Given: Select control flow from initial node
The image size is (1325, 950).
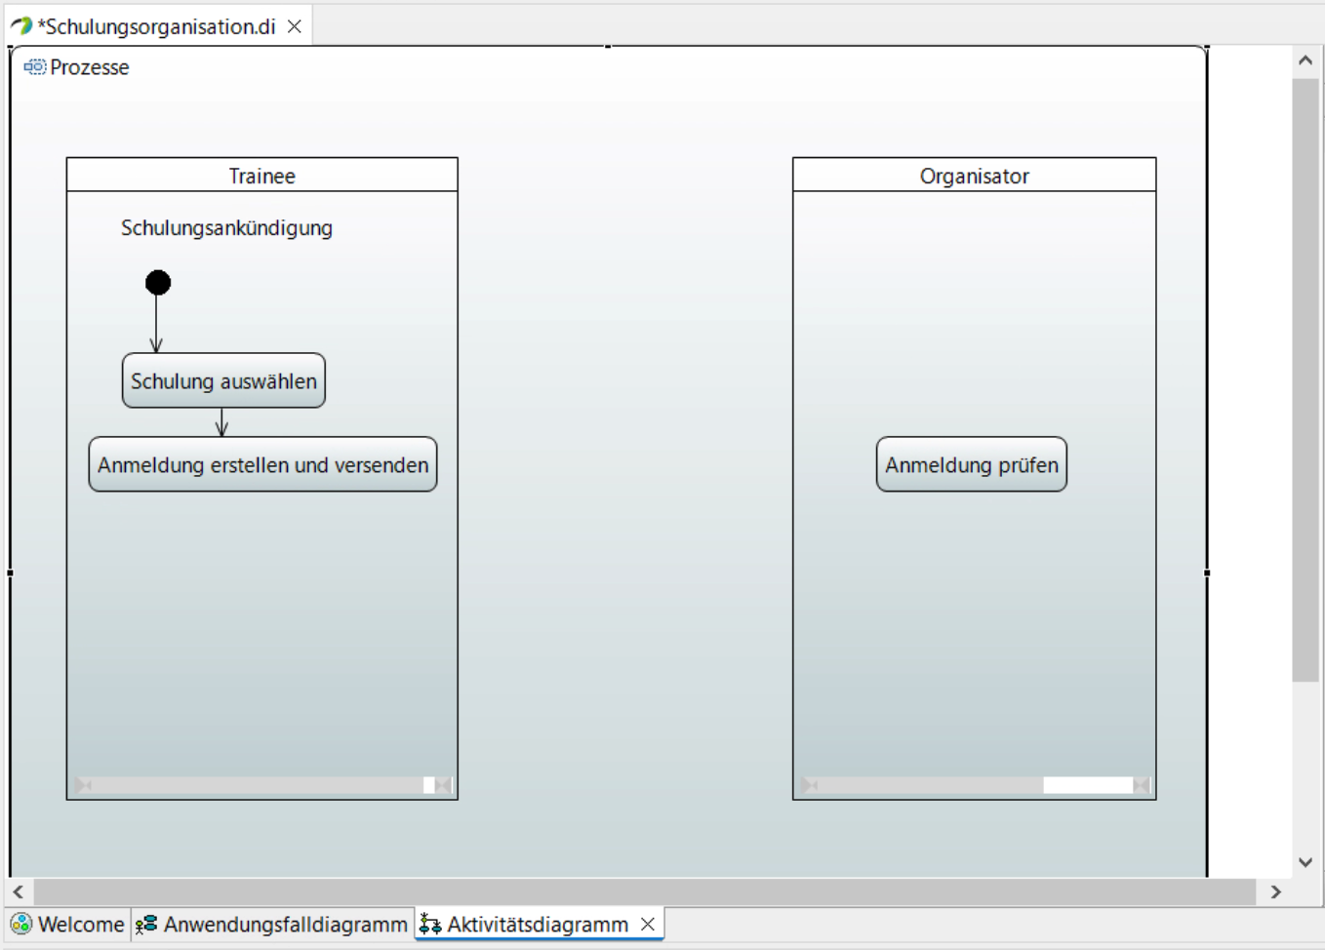Looking at the screenshot, I should click(156, 324).
